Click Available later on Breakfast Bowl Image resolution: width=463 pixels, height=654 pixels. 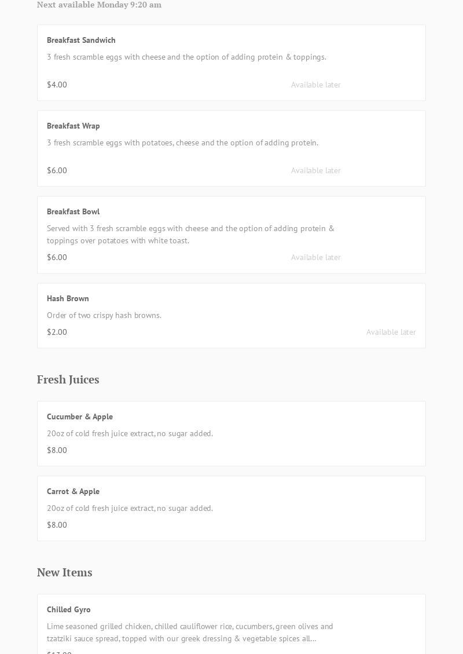pyautogui.click(x=315, y=257)
